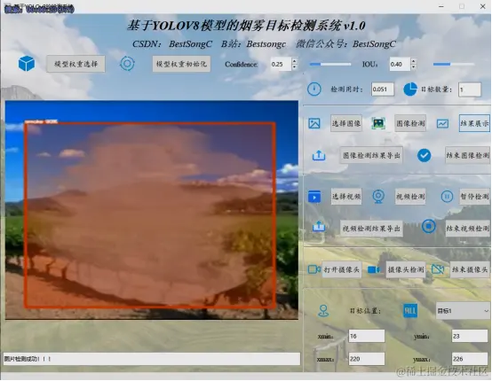Click the blue cube model icon

[27, 64]
